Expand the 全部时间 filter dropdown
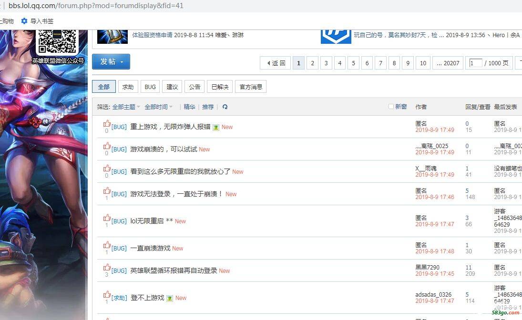 (x=158, y=107)
